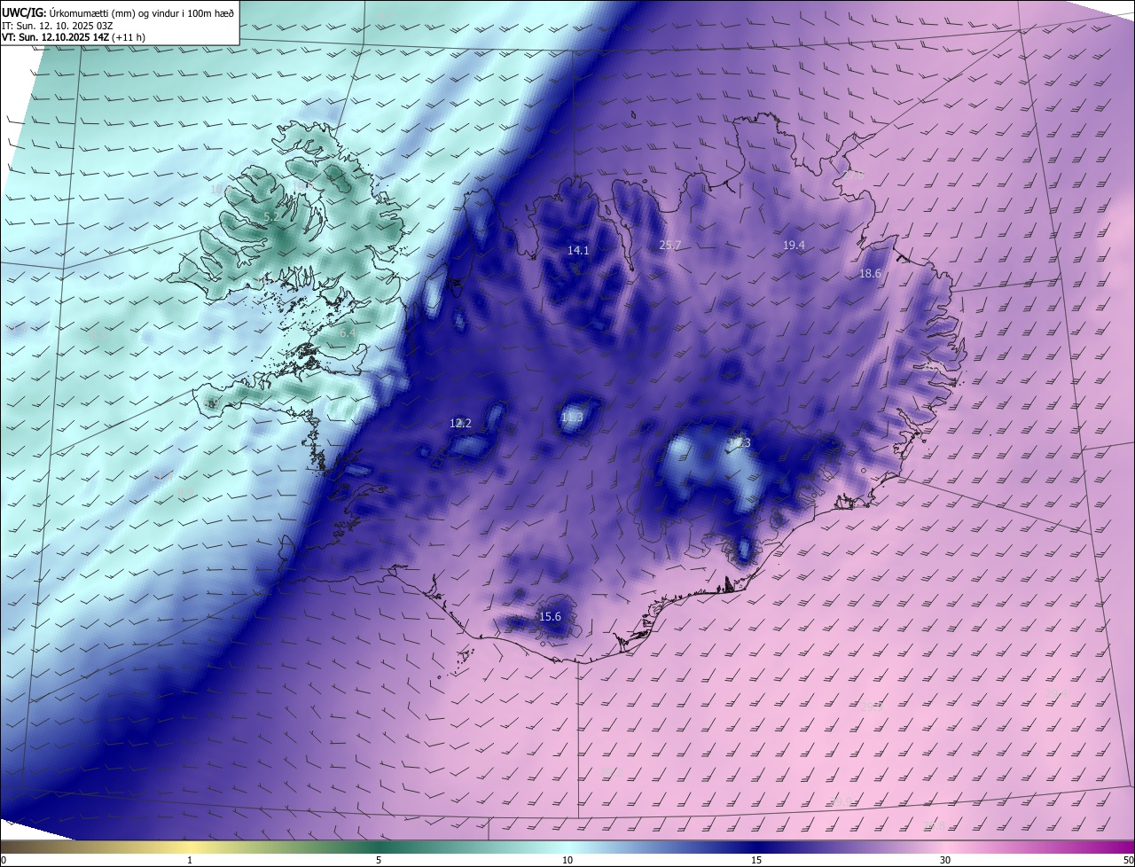Screen dimensions: 1135x867
Task: Click the 18.6 value label near the east coast
Action: 870,274
